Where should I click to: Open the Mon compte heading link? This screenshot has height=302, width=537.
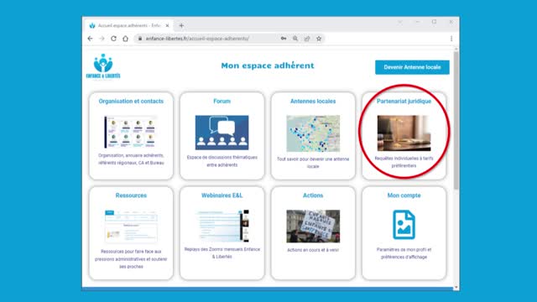click(404, 195)
